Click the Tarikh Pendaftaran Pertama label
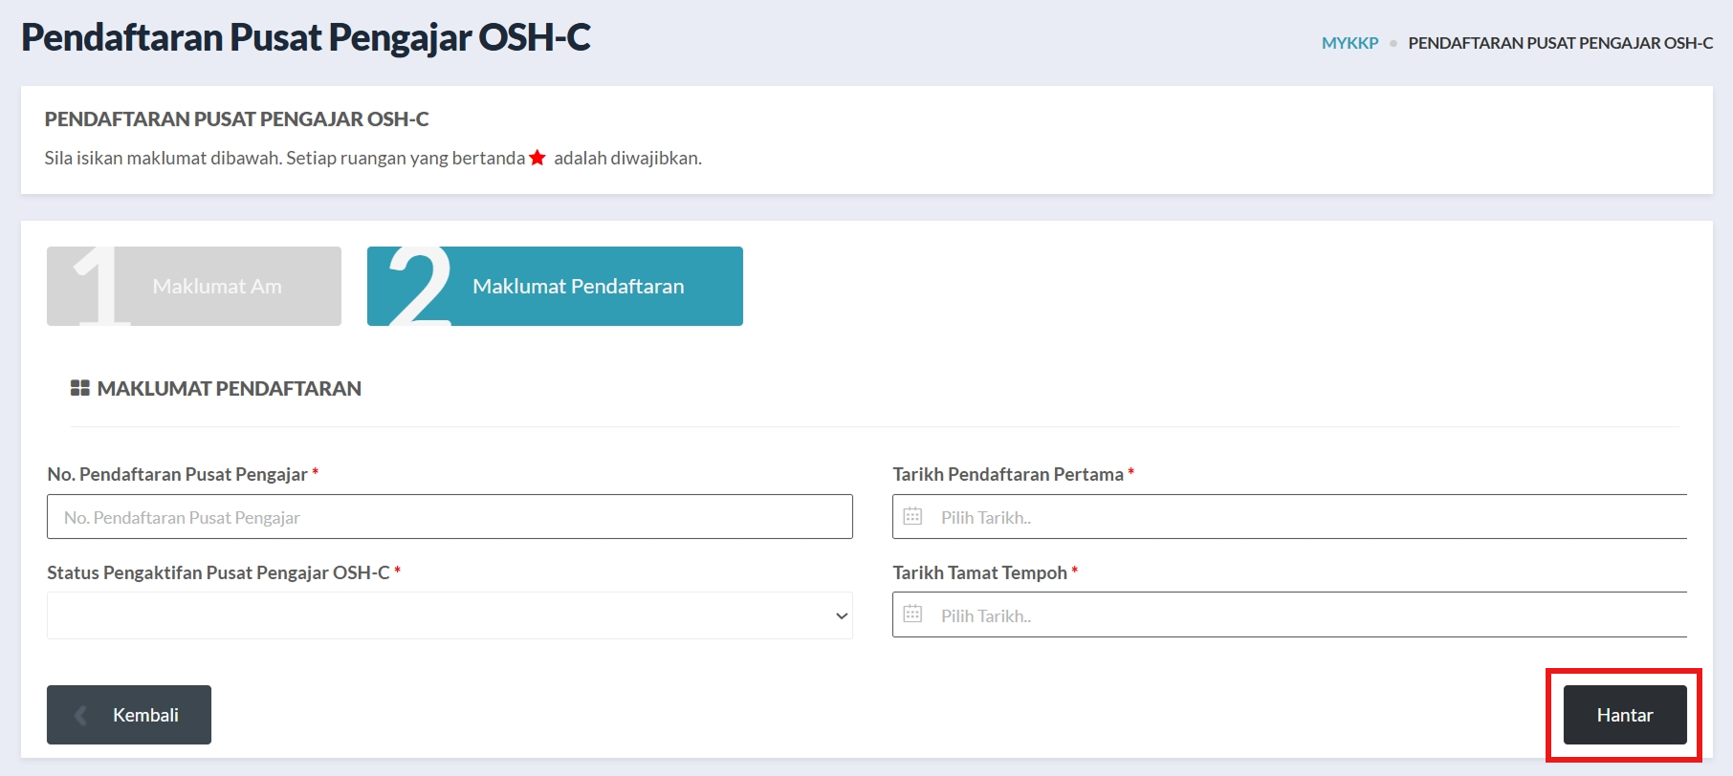 pos(1008,474)
